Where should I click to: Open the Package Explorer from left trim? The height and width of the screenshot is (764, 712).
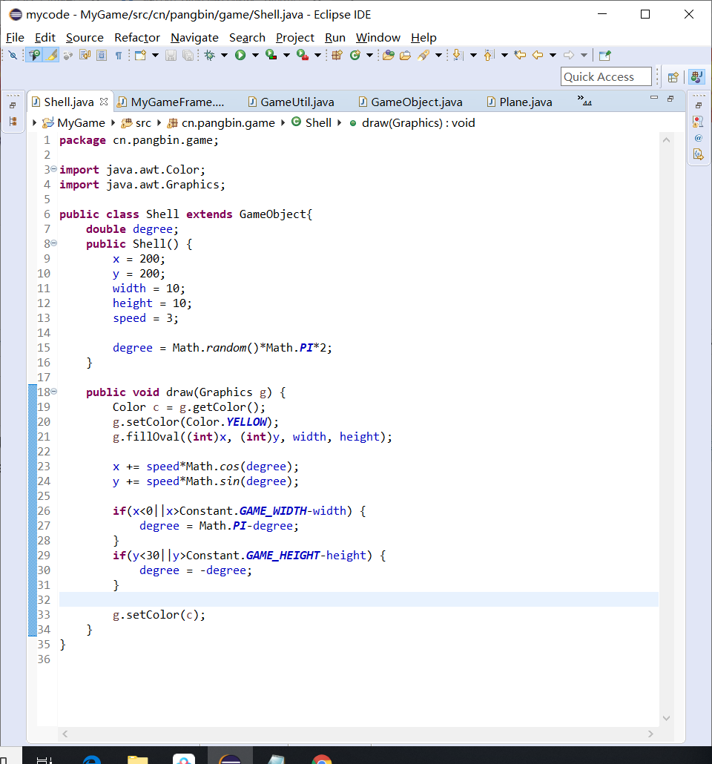[13, 122]
